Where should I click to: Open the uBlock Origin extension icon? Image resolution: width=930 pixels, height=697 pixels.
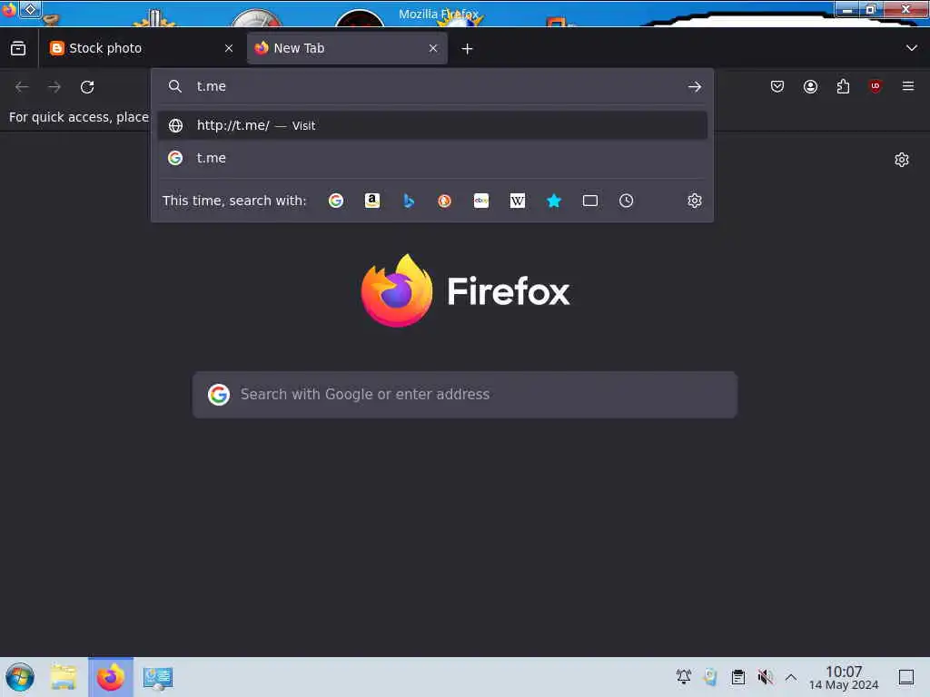tap(875, 87)
